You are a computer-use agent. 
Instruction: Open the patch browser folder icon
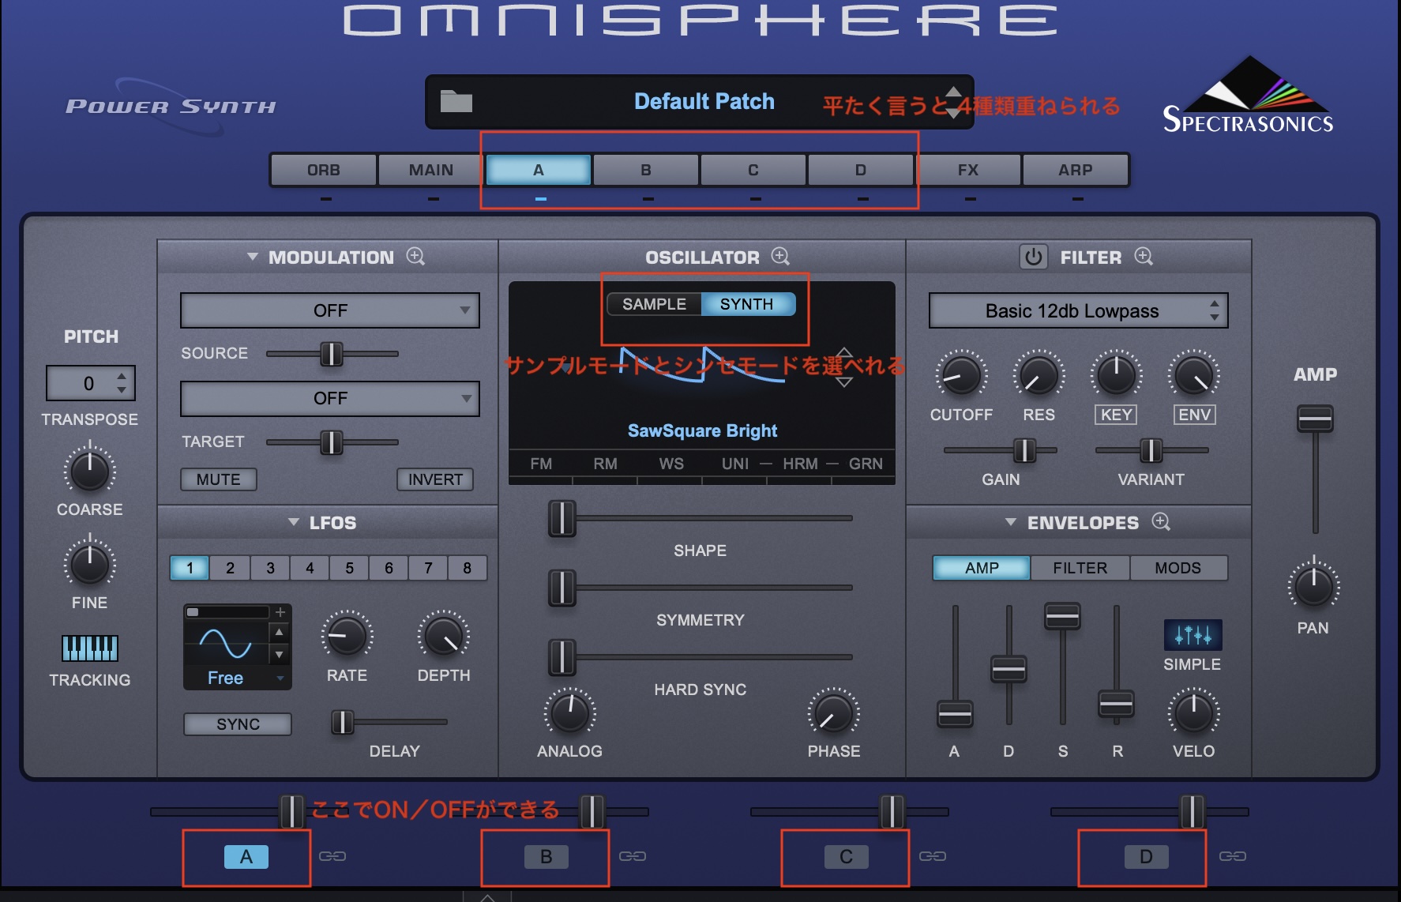[456, 101]
